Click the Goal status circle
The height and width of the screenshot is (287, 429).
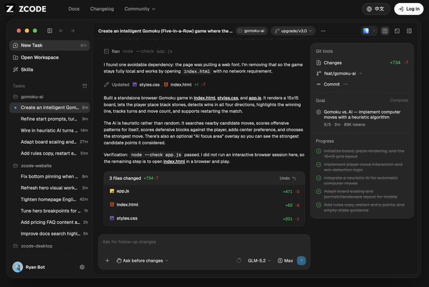319,112
